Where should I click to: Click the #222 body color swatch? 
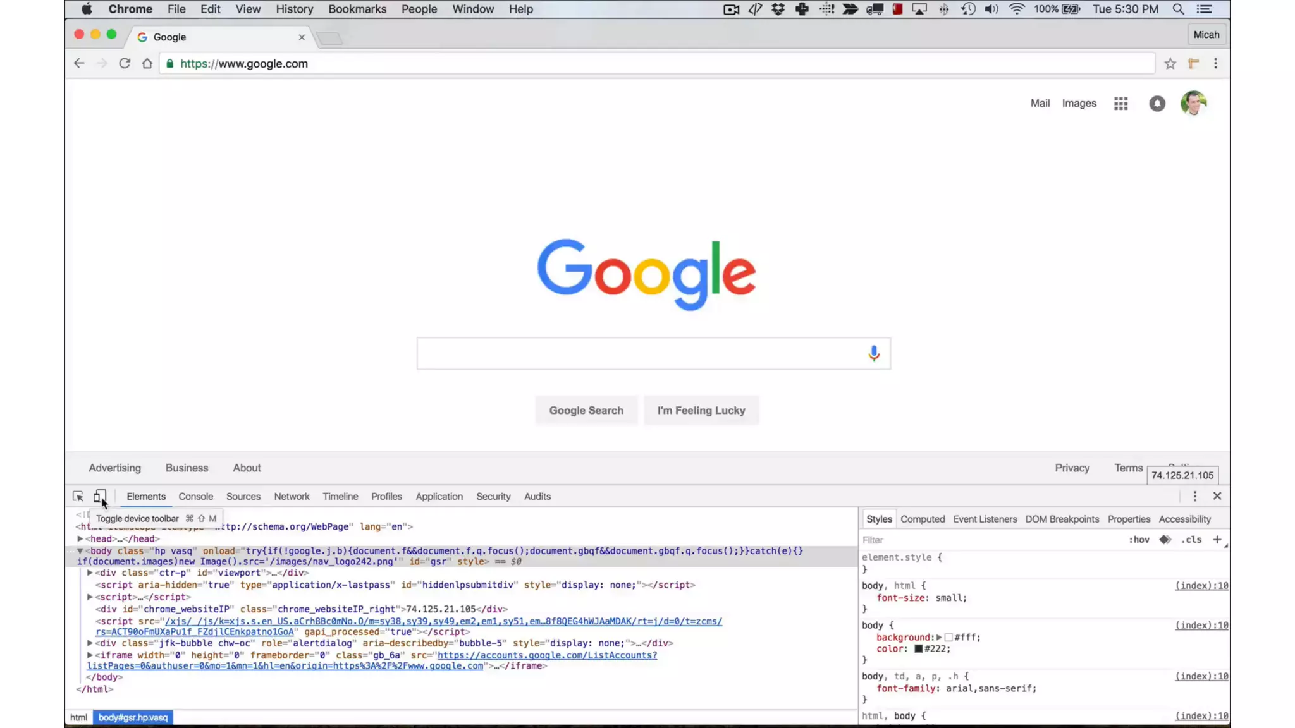[x=918, y=649]
